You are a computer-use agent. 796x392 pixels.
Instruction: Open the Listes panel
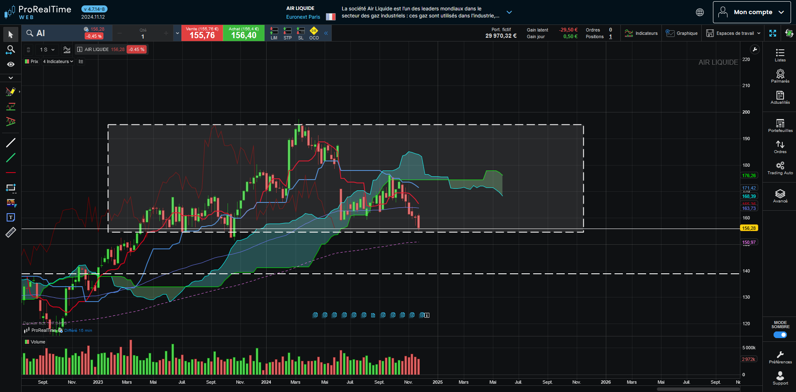click(780, 55)
